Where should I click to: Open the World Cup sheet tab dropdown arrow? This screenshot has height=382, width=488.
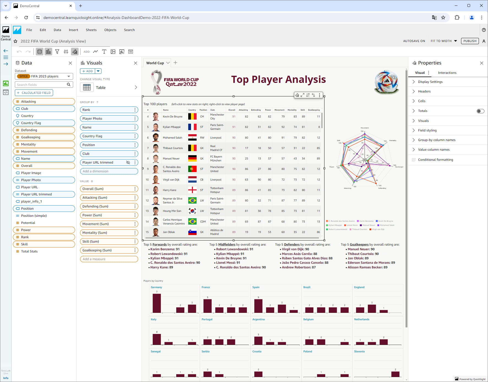(x=168, y=63)
